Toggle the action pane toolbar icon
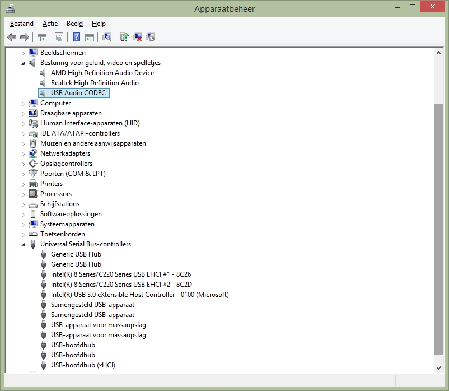Viewport: 449px width, 391px height. coord(90,37)
